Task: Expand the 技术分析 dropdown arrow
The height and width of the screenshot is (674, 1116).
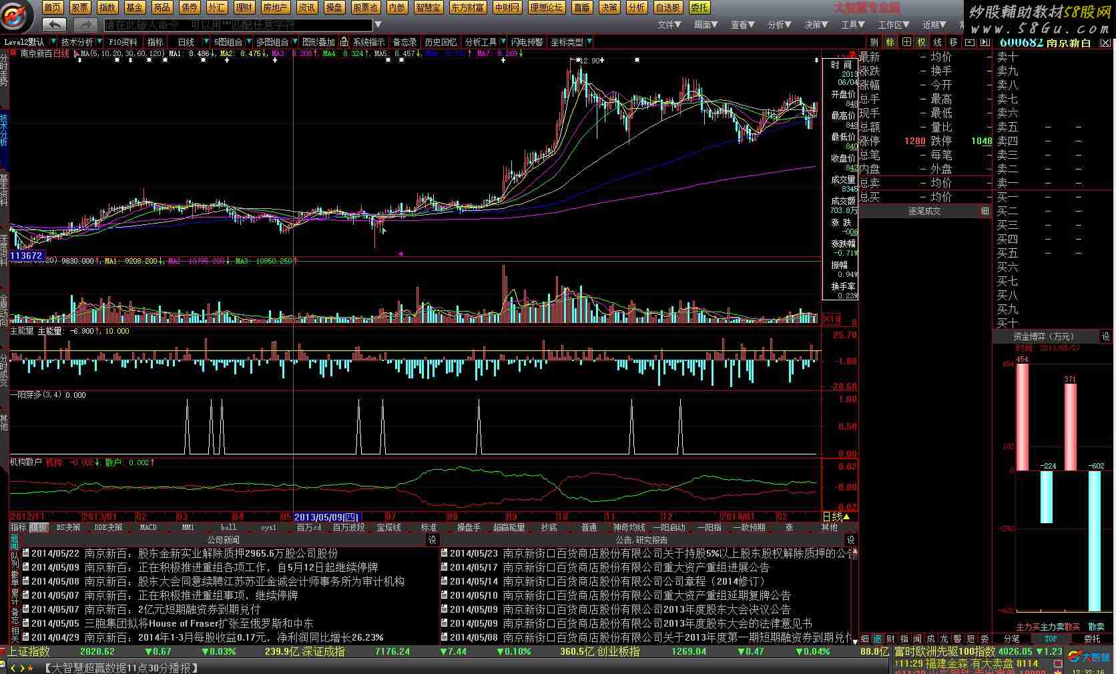Action: 99,42
